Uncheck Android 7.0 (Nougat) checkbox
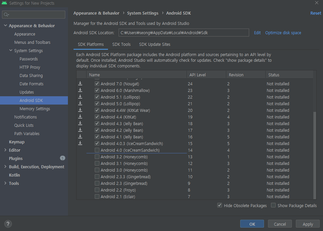The image size is (323, 231). pos(97,84)
